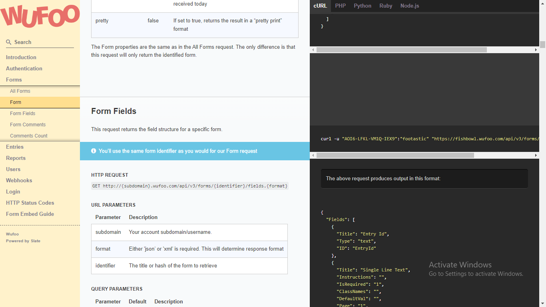This screenshot has height=307, width=546.
Task: Select the Python code tab
Action: coord(362,6)
